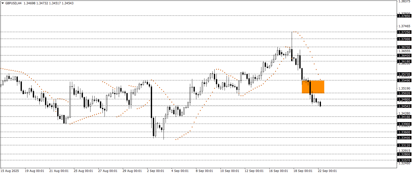Screen dimensions: 413x174
Task: Click the 1.33400 price level label
Action: 404,138
